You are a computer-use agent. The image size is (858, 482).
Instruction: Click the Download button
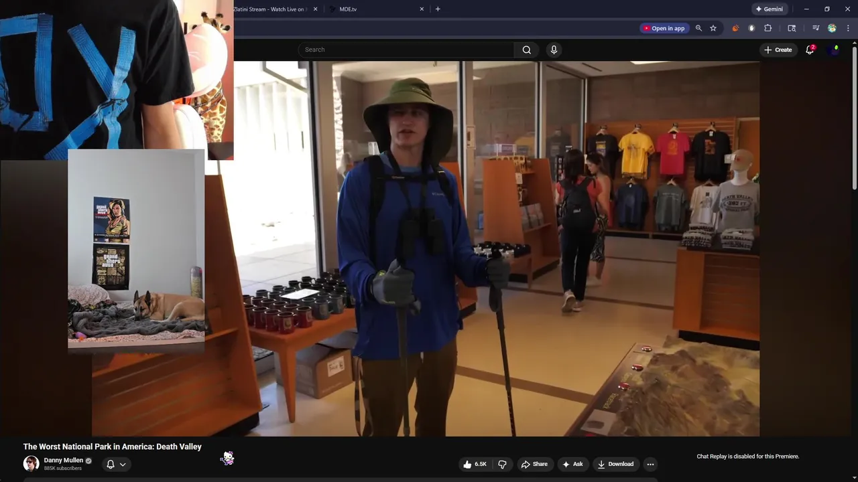coord(615,464)
